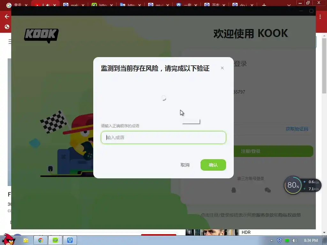Image resolution: width=327 pixels, height=245 pixels.
Task: Click the browser back arrow
Action: click(x=7, y=17)
